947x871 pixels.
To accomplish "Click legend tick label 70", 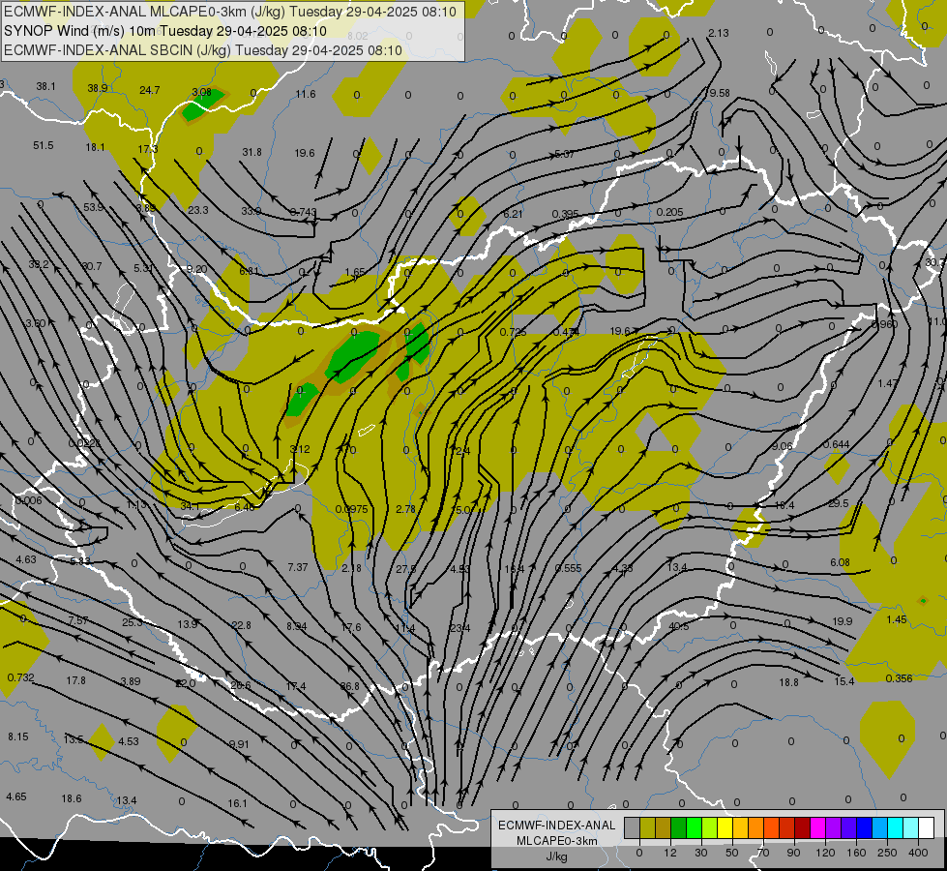I will point(763,853).
